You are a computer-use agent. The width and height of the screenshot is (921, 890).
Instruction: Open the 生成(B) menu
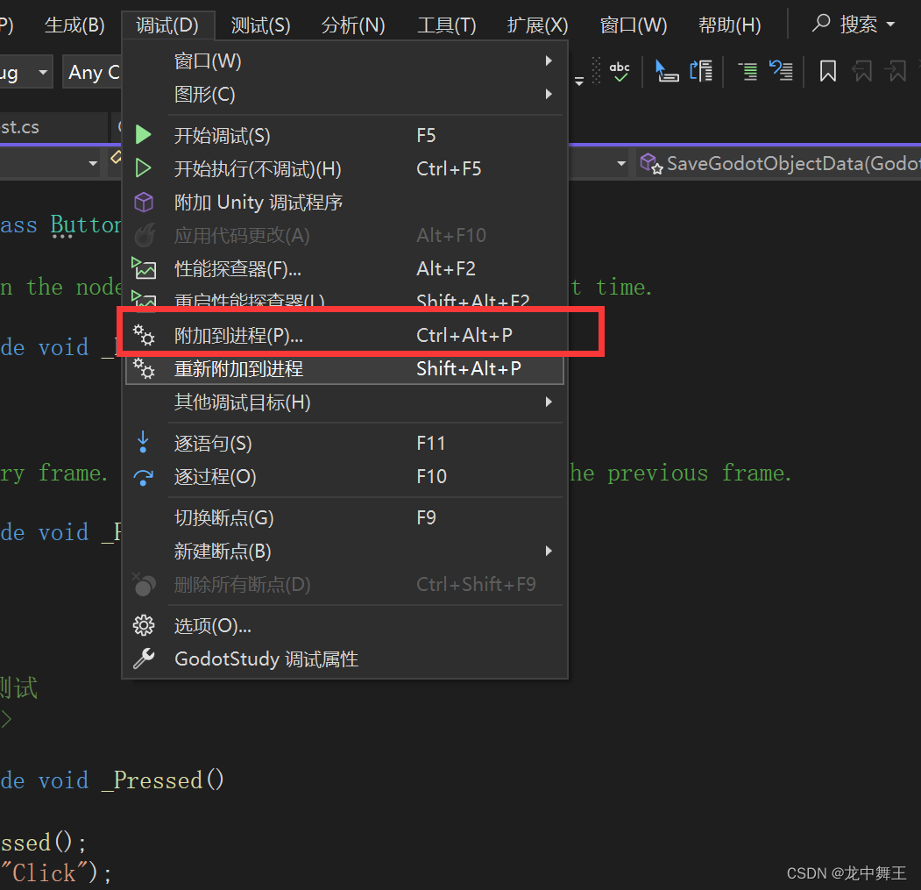(x=74, y=25)
